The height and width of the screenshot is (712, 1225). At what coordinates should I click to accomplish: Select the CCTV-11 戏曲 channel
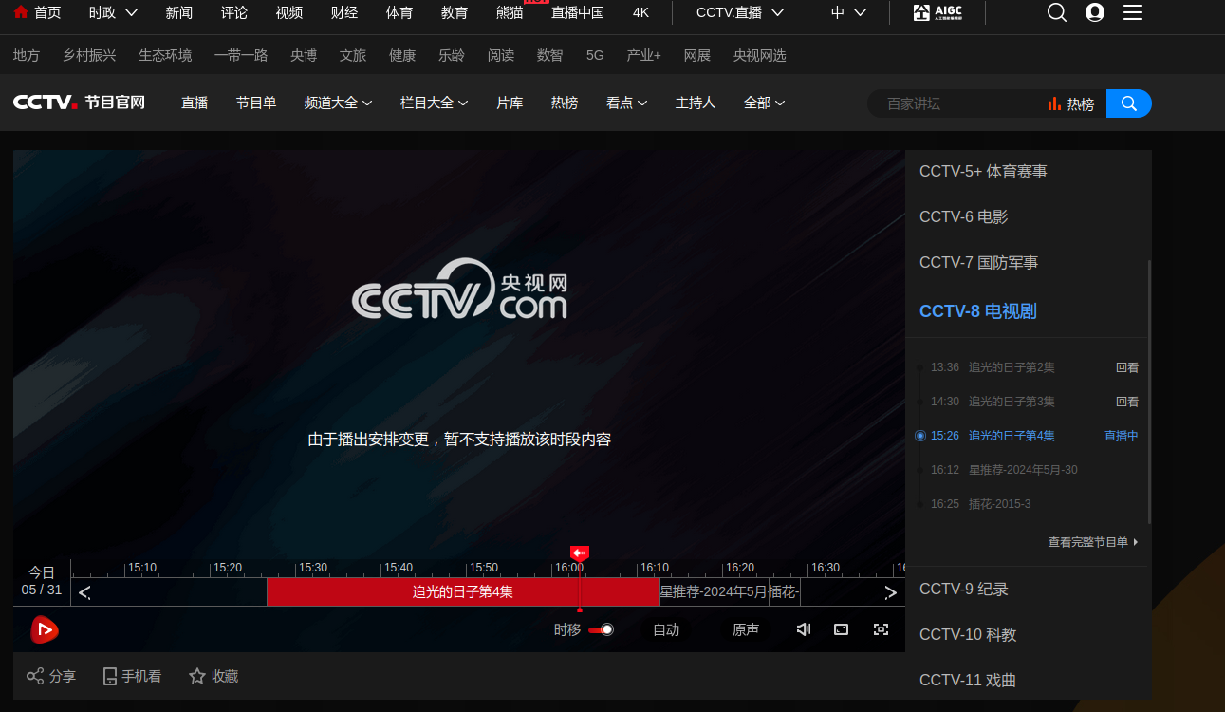click(x=968, y=680)
